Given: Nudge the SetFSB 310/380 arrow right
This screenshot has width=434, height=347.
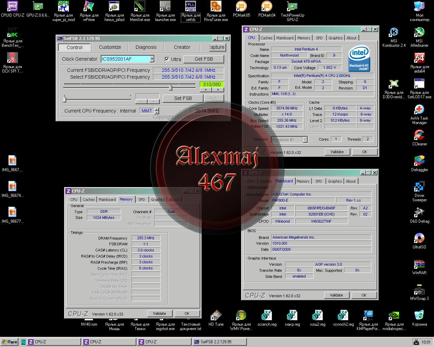Looking at the screenshot, I should (218, 90).
